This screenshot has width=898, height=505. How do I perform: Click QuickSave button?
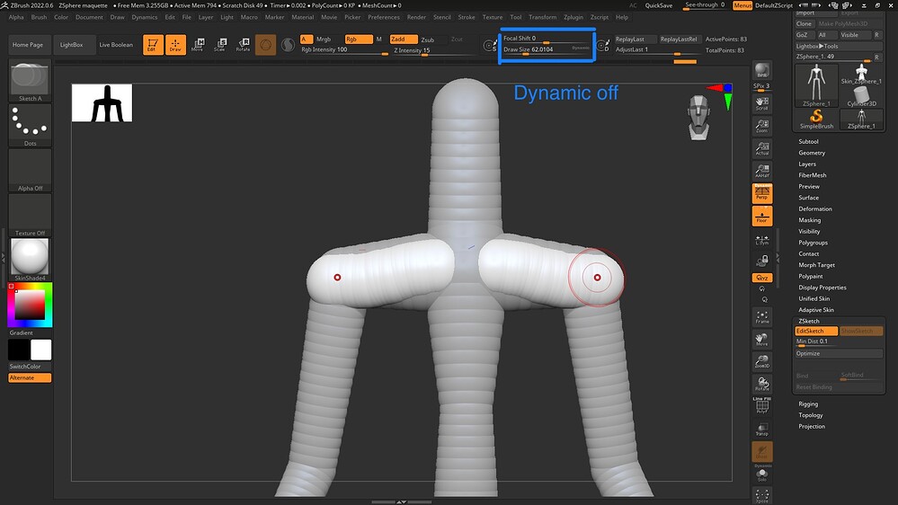pyautogui.click(x=659, y=5)
